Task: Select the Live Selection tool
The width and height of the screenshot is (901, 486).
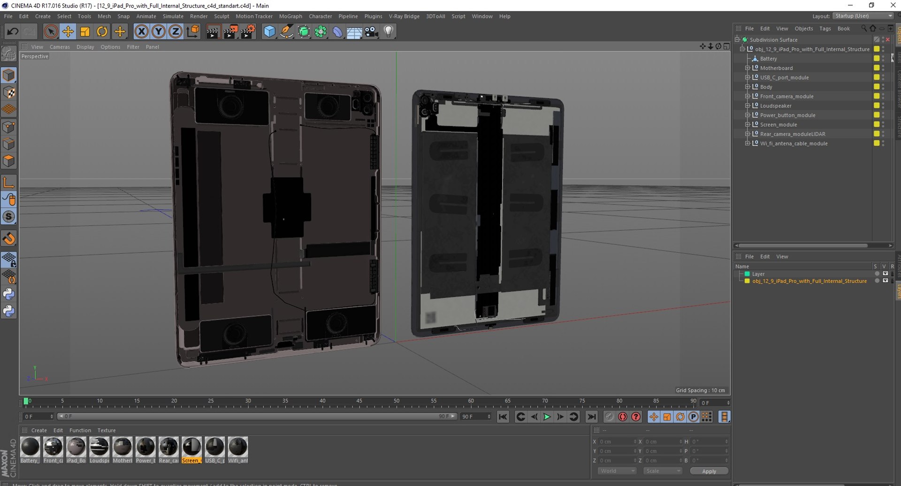Action: 51,31
